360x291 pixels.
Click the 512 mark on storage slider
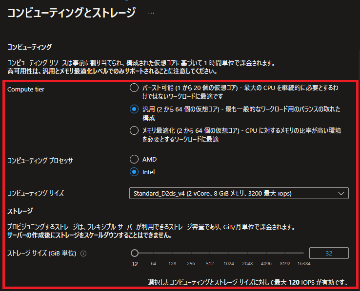[210, 264]
